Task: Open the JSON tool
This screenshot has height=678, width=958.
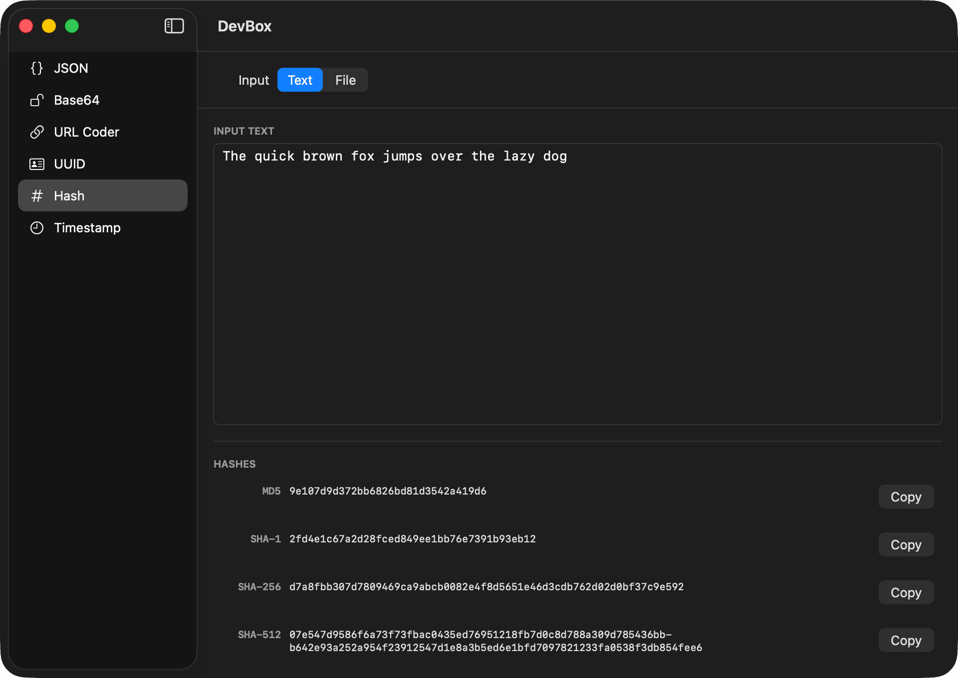Action: point(103,68)
